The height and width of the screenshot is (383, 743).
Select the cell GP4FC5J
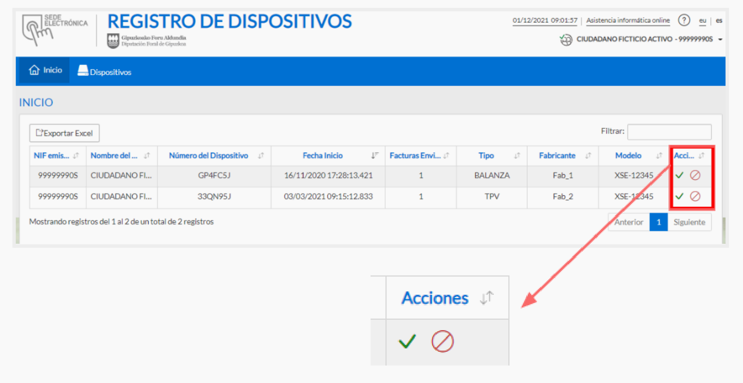[214, 175]
